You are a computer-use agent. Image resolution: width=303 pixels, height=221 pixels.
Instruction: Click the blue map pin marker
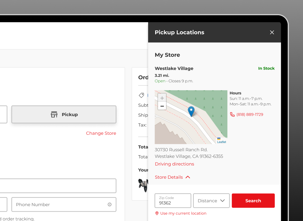(x=191, y=111)
